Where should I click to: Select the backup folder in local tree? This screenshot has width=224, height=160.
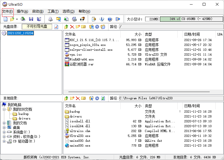point(24,114)
